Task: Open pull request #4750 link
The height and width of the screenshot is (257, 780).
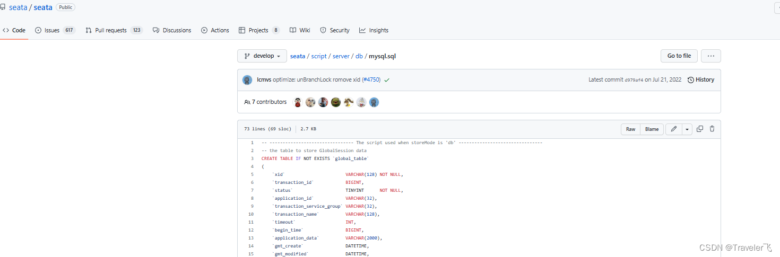Action: coord(371,80)
